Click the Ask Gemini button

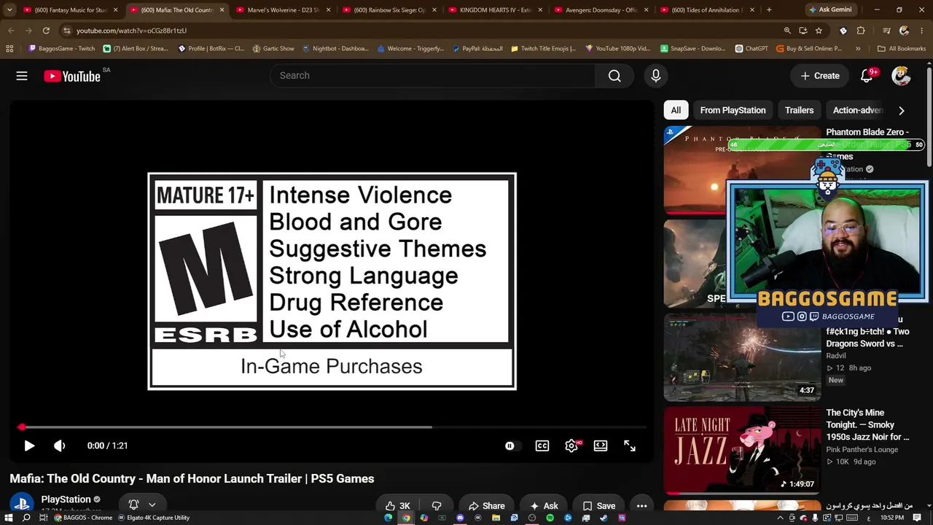(830, 10)
